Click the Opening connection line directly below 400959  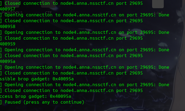click(x=85, y=50)
